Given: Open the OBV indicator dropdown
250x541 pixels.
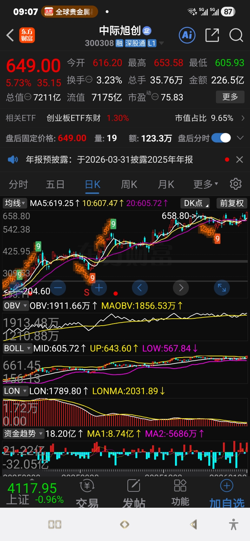Looking at the screenshot, I should (16, 306).
